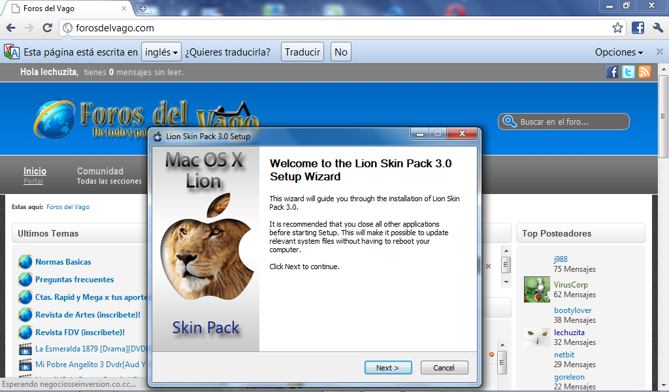This screenshot has width=669, height=392.
Task: Open forum Facebook page icon
Action: tap(612, 72)
